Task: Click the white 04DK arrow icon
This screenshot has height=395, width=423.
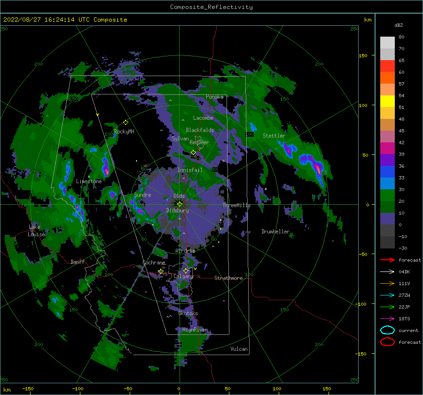Action: pos(387,272)
